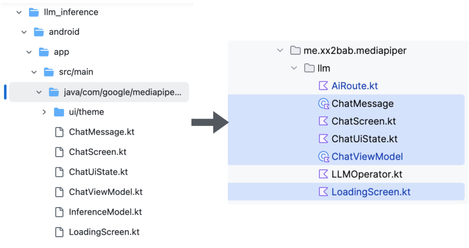Open ChatMessage.kt in left file list
Viewport: 469px width, 248px height.
(x=102, y=132)
